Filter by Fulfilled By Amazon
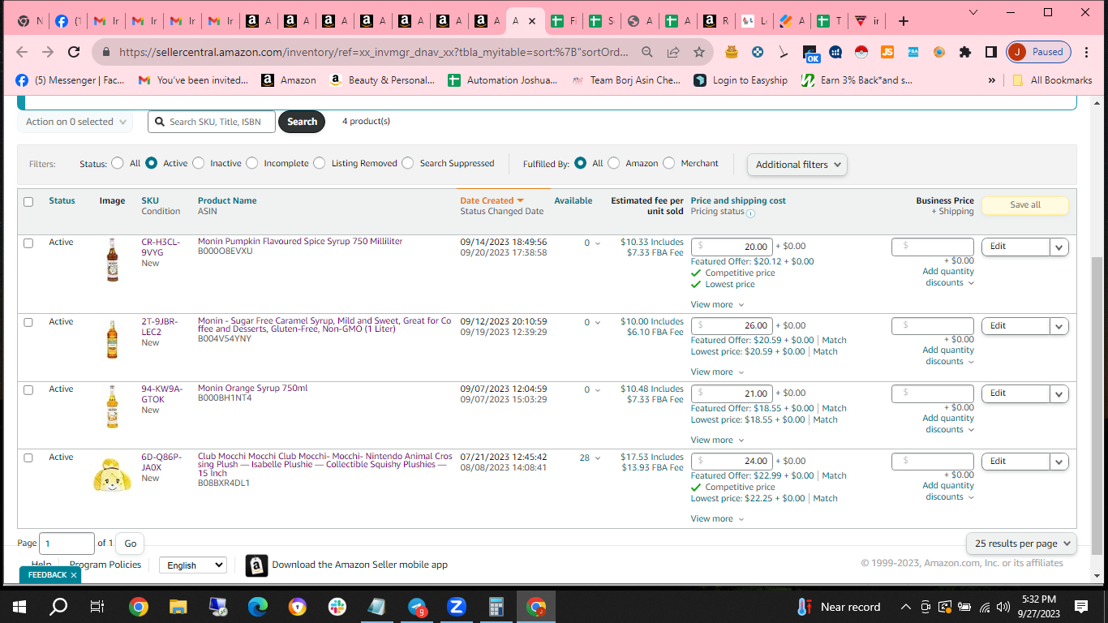Screen dimensions: 1108x623 pos(613,163)
